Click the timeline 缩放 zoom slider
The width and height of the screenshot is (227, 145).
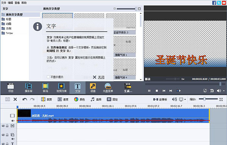(x=208, y=99)
